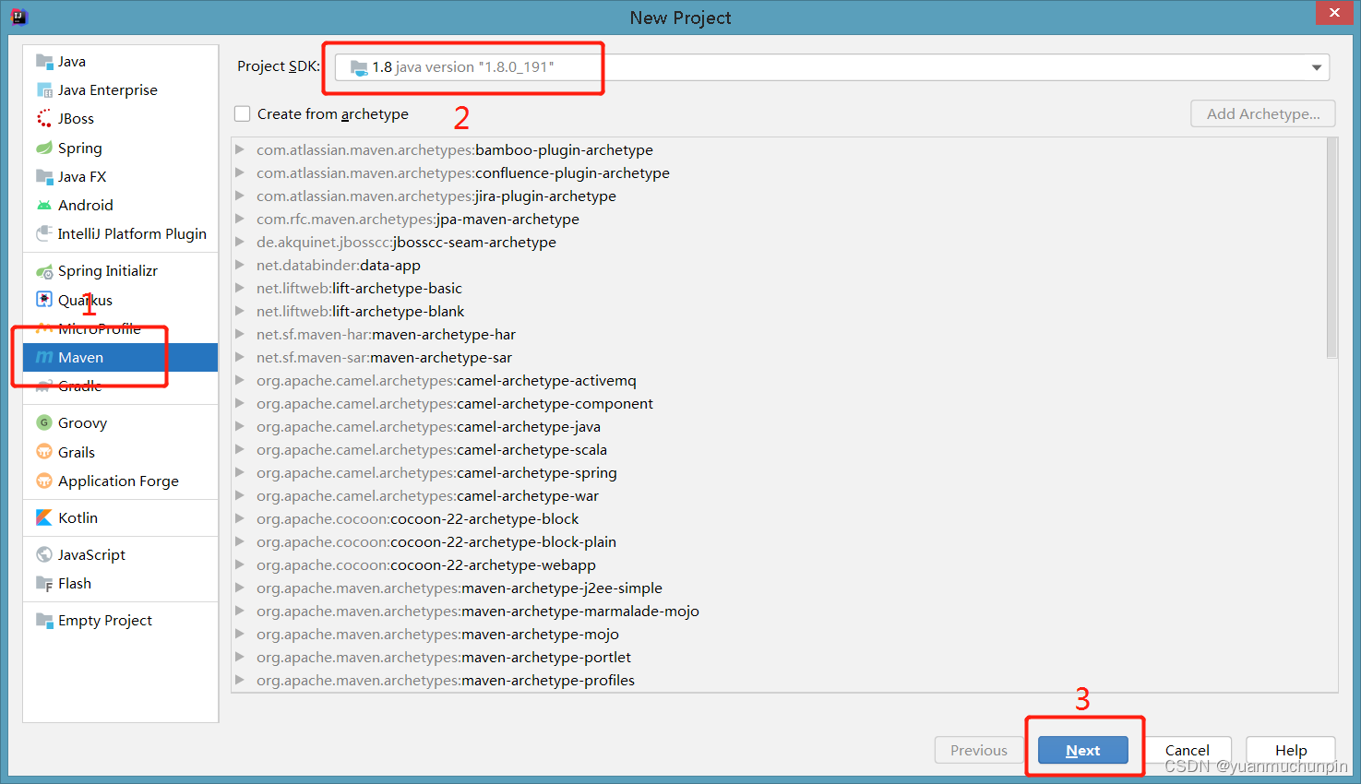Click the Project SDK version field
The image size is (1361, 784).
(830, 67)
